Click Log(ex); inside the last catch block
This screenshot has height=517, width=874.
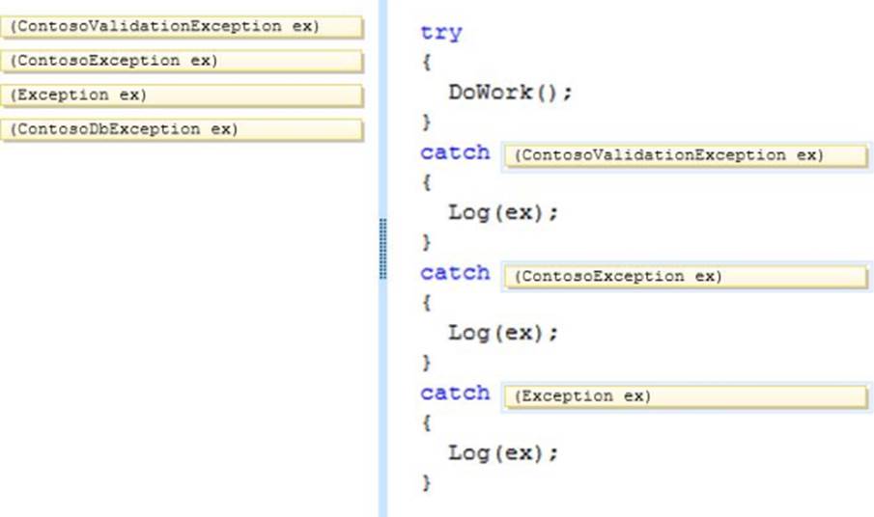(503, 452)
